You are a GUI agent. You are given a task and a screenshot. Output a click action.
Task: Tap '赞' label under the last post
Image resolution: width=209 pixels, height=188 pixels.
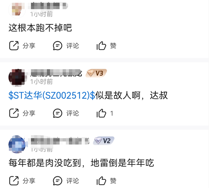coord(113,181)
